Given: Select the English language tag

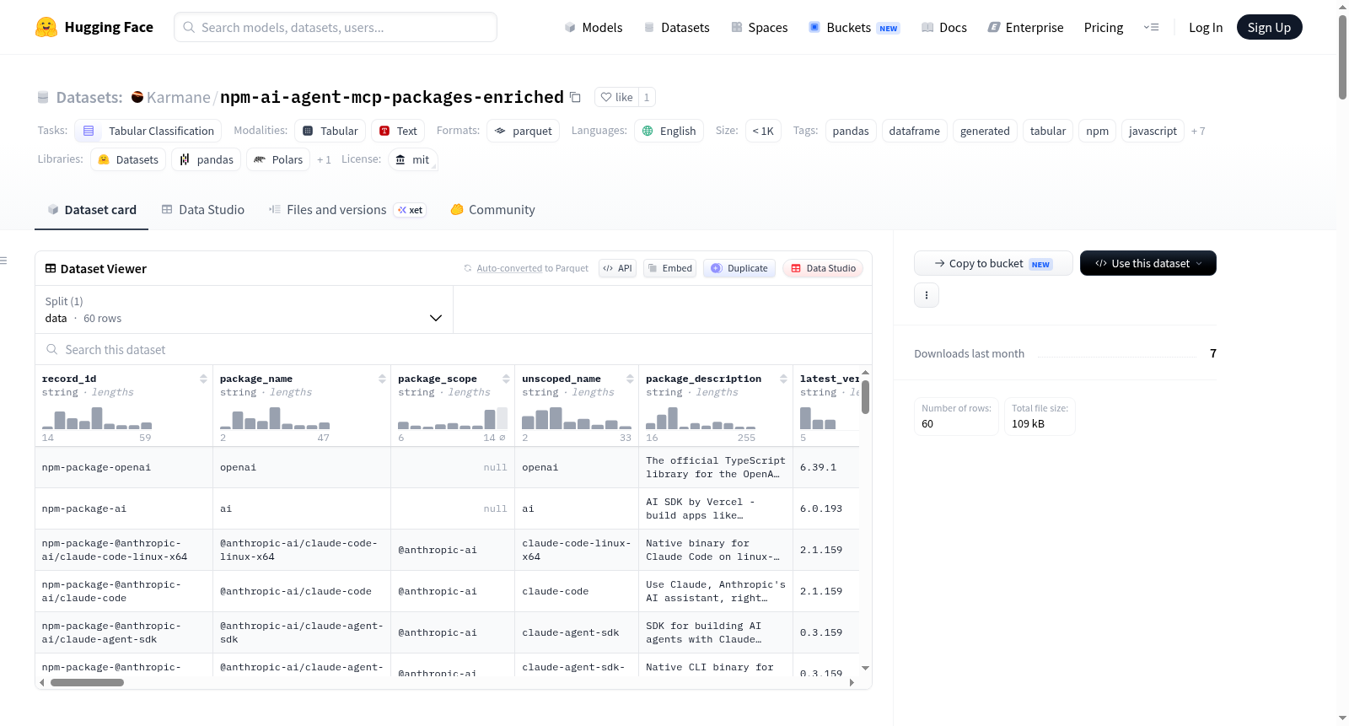Looking at the screenshot, I should [x=669, y=131].
